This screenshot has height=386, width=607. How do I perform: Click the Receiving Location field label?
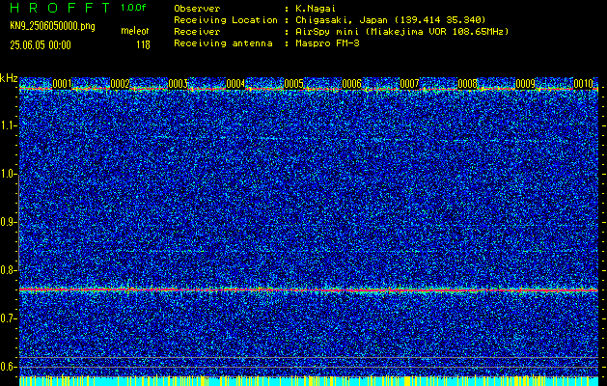[226, 19]
